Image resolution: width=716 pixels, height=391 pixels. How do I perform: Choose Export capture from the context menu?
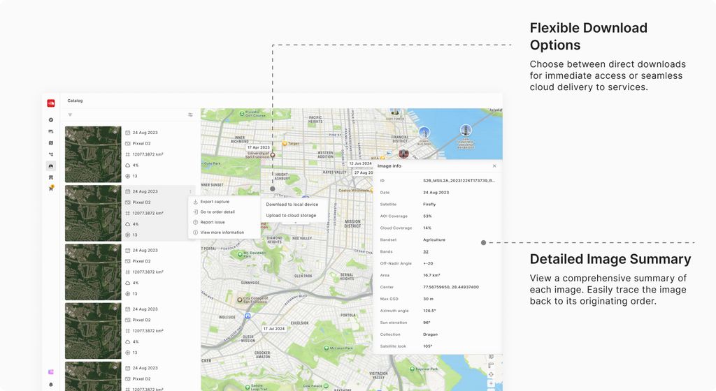[224, 201]
